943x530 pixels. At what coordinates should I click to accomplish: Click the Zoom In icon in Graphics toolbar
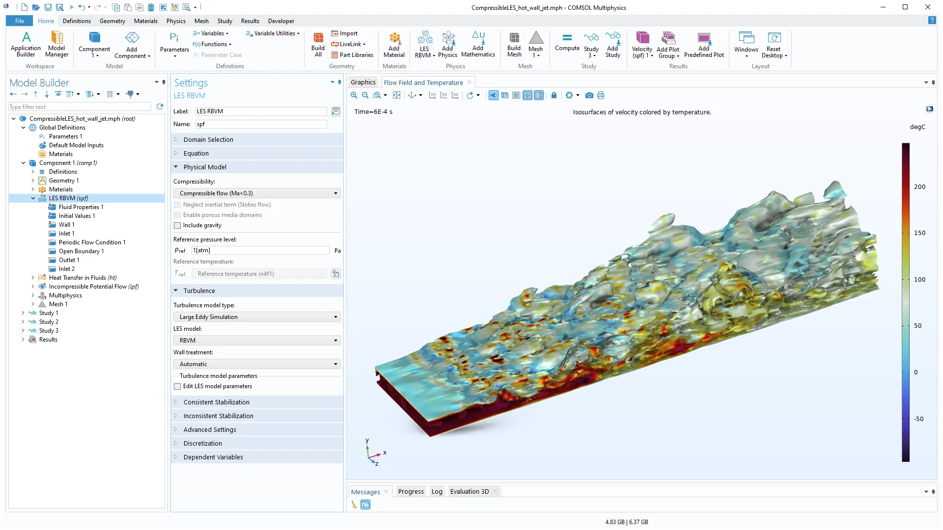pos(354,95)
